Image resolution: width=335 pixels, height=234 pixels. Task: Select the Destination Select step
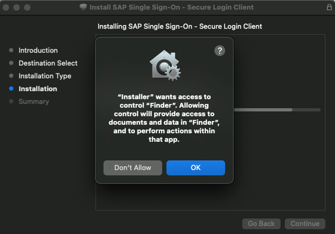click(x=48, y=63)
